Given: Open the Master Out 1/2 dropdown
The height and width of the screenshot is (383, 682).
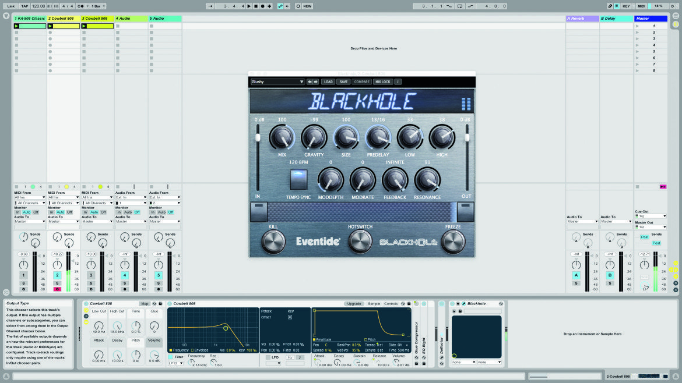Looking at the screenshot, I should coord(651,227).
